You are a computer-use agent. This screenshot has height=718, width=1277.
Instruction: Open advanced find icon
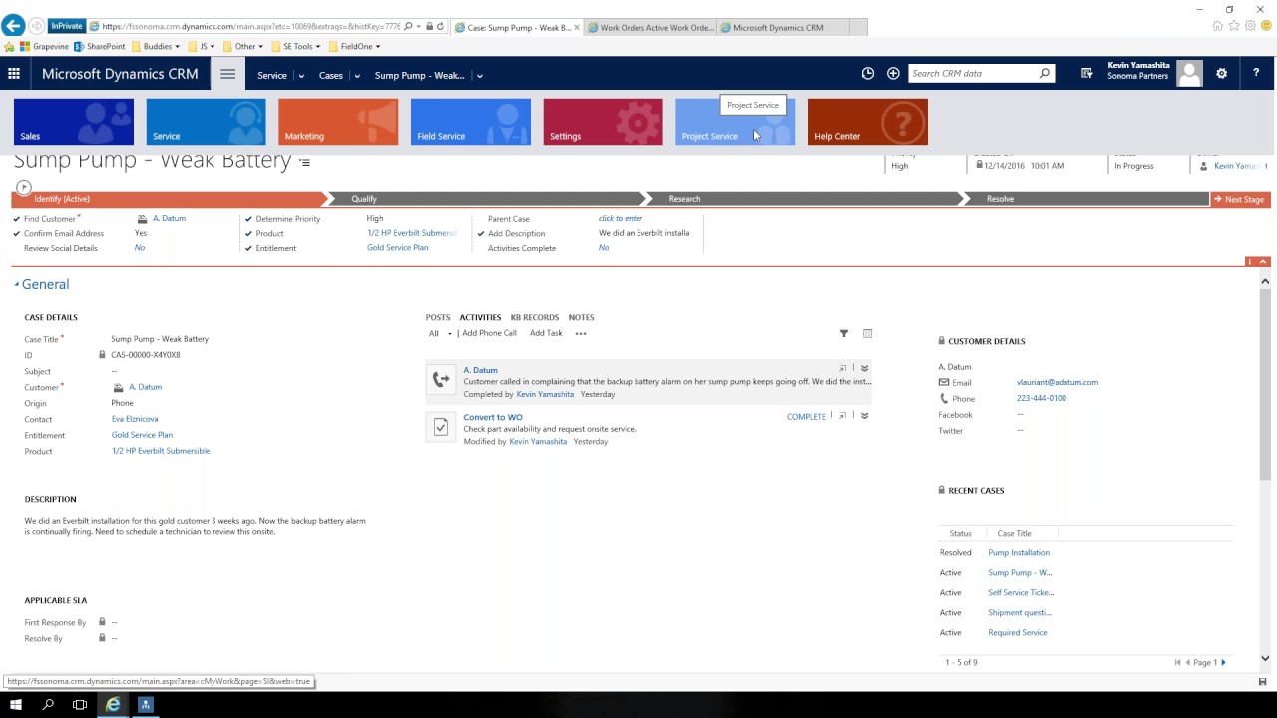[1087, 73]
